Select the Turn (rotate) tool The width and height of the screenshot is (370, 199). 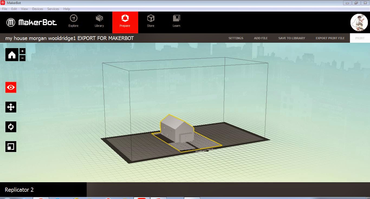coord(11,127)
